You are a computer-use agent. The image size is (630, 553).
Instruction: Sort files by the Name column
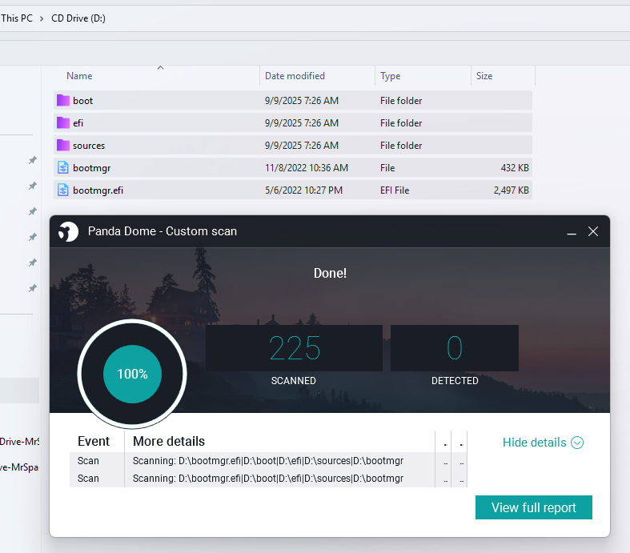79,76
